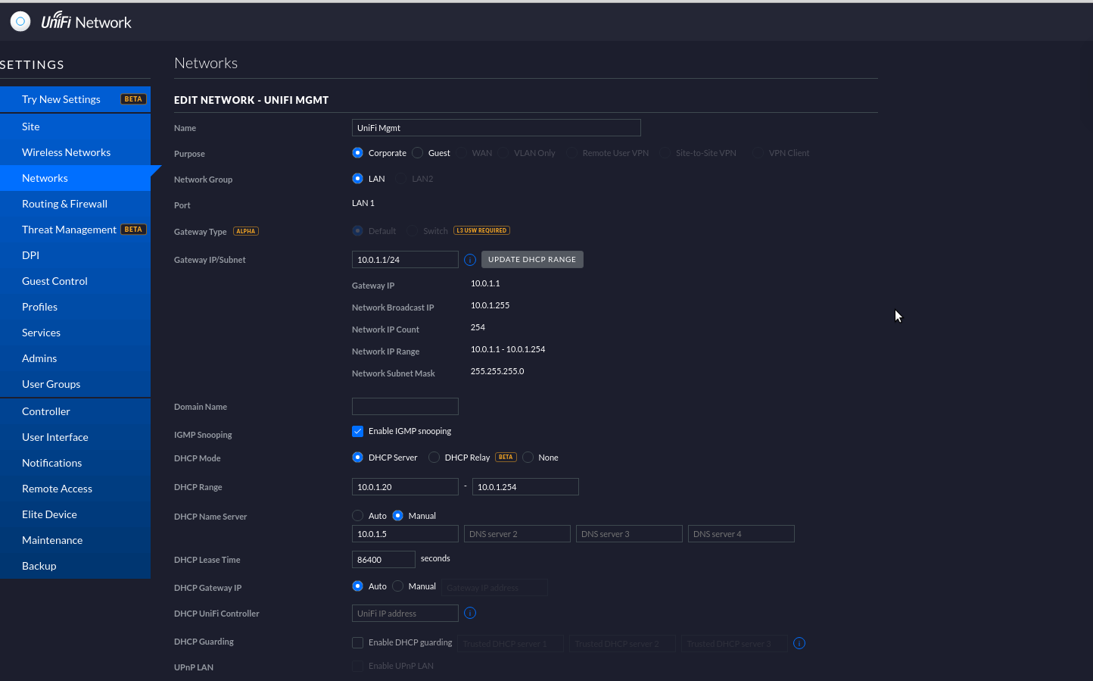Select the Corporate purpose radio button
Screen dimensions: 1093x681
358,153
